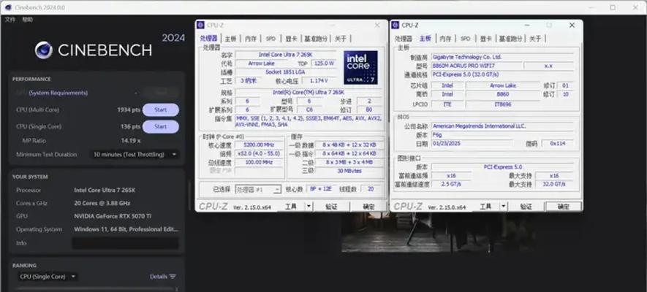
Task: Expand 工具 arrow in CPU-Z processor window
Action: click(x=309, y=207)
